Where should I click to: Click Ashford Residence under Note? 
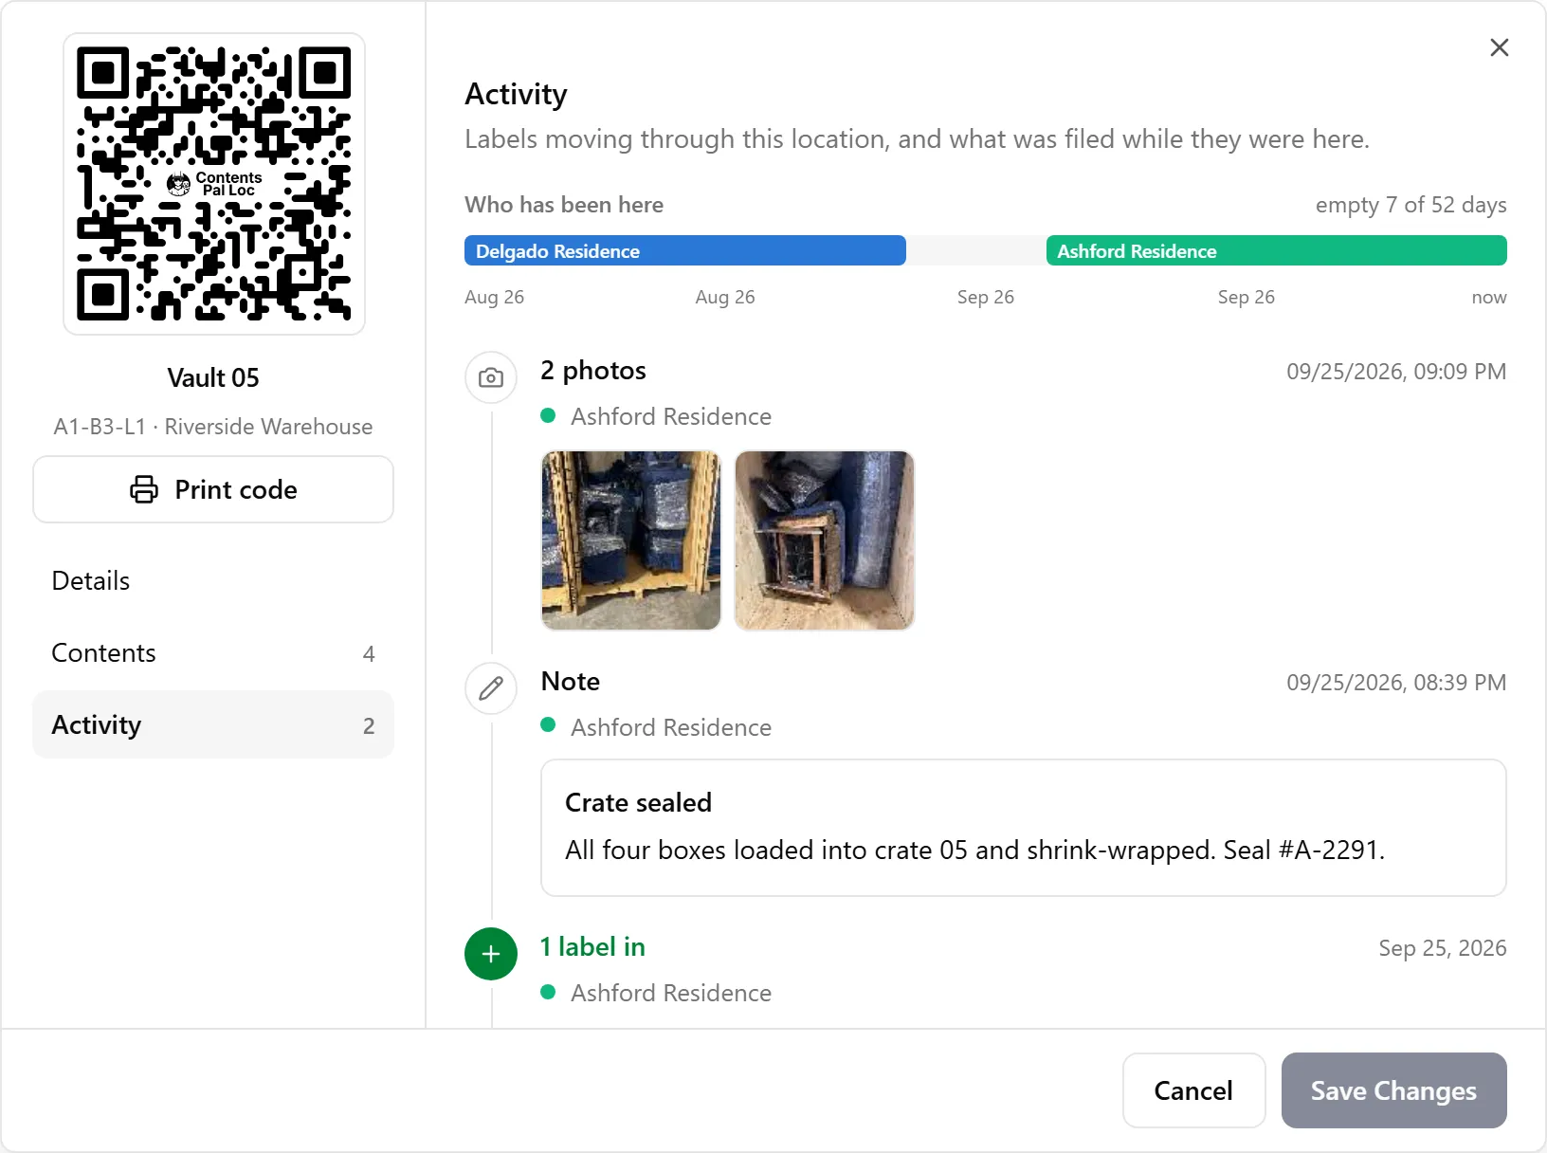coord(671,727)
